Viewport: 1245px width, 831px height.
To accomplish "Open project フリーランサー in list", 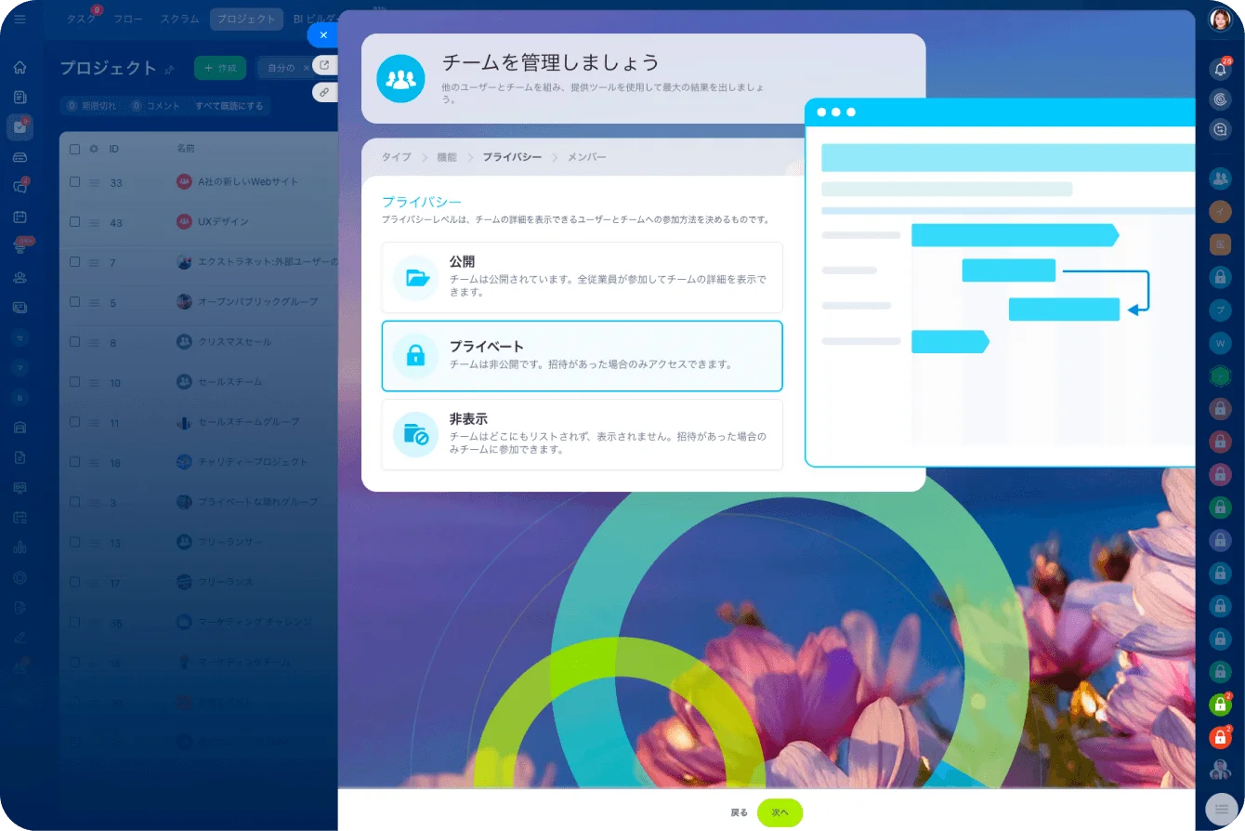I will coord(229,542).
